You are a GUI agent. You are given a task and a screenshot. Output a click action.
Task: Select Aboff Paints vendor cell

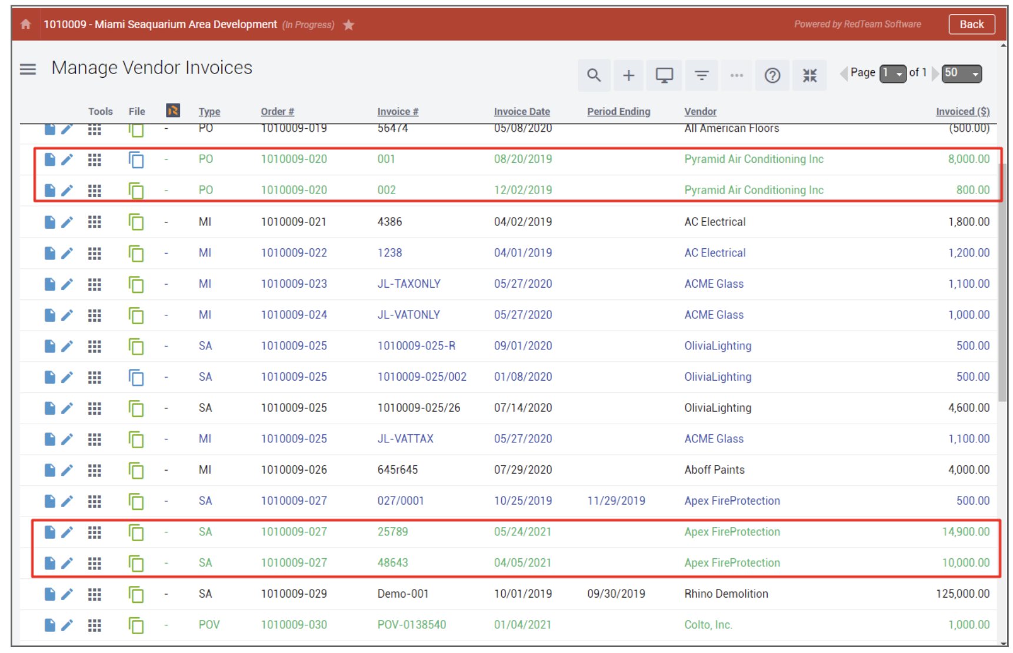[x=714, y=470]
